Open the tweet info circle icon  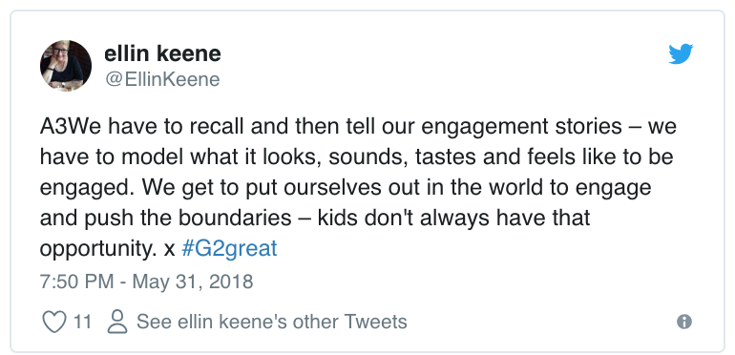683,322
